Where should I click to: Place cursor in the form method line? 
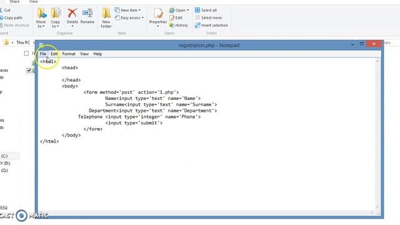click(x=131, y=92)
